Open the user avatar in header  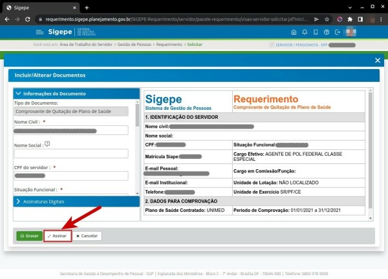pos(350,32)
